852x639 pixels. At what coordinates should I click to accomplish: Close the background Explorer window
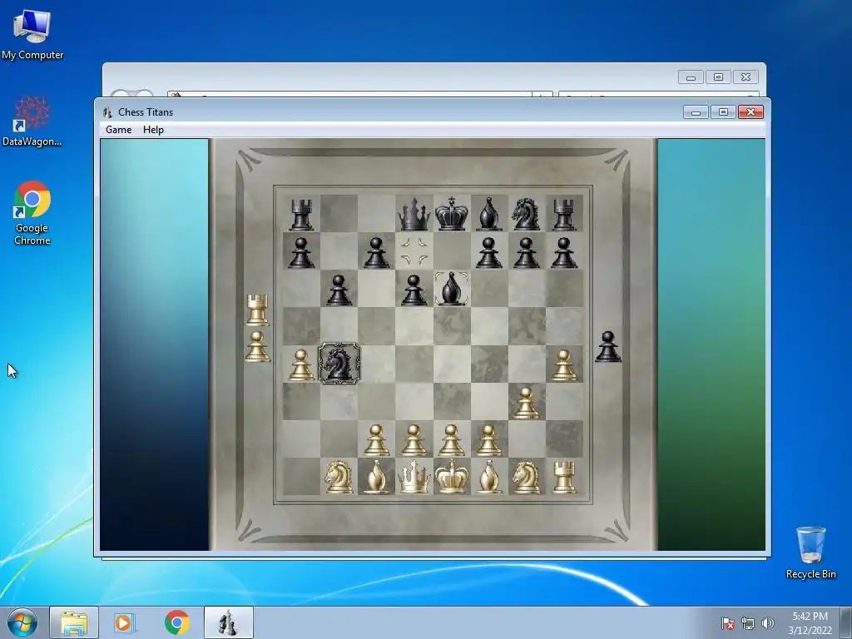(745, 77)
